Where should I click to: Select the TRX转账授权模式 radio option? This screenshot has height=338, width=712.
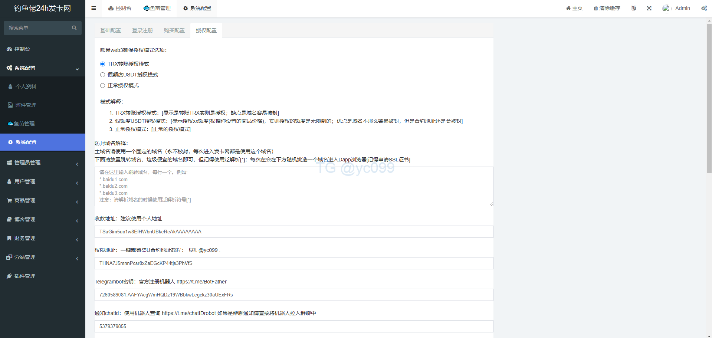(103, 64)
